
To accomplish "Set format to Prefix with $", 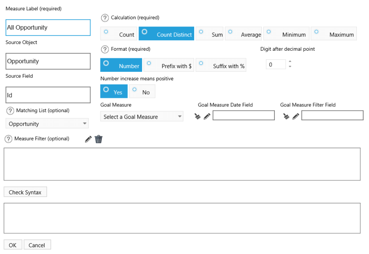I will click(x=169, y=66).
